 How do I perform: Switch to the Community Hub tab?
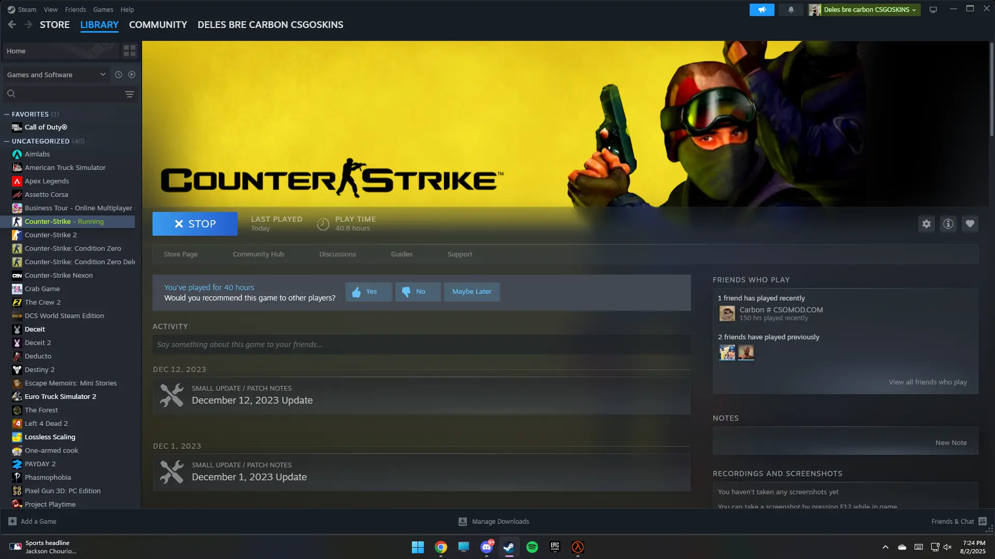click(258, 254)
